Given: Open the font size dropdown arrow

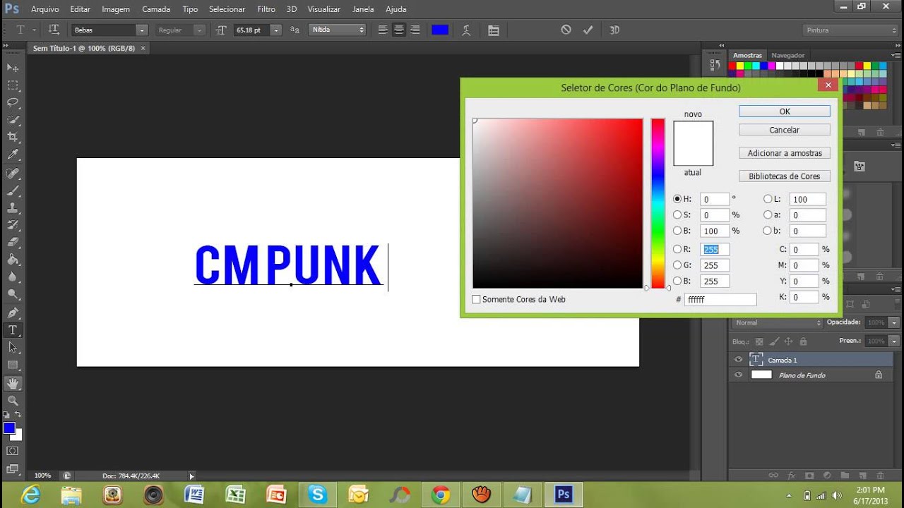Looking at the screenshot, I should coord(276,30).
